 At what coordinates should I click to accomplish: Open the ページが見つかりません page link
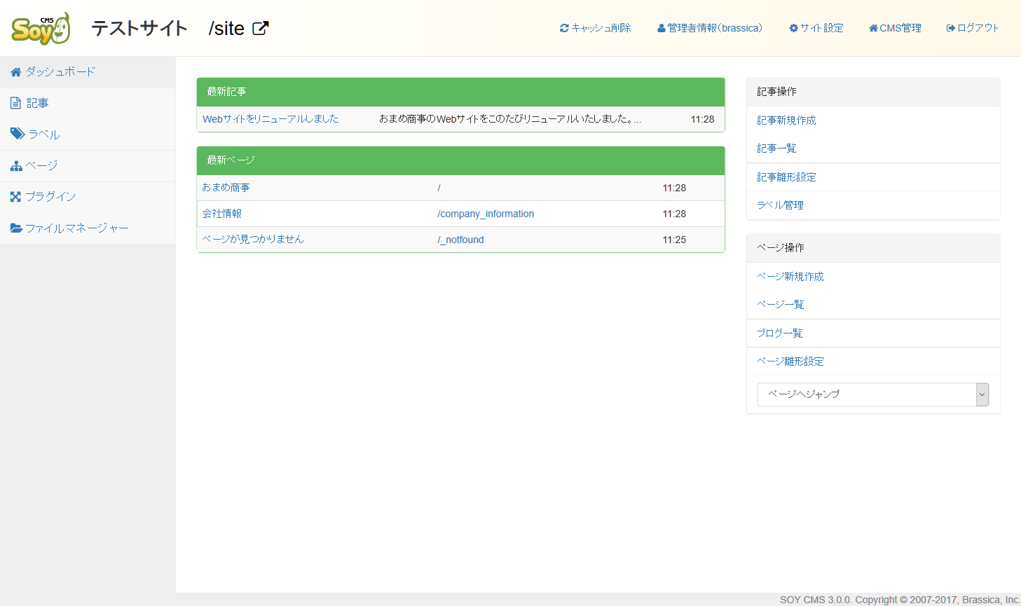[x=253, y=240]
